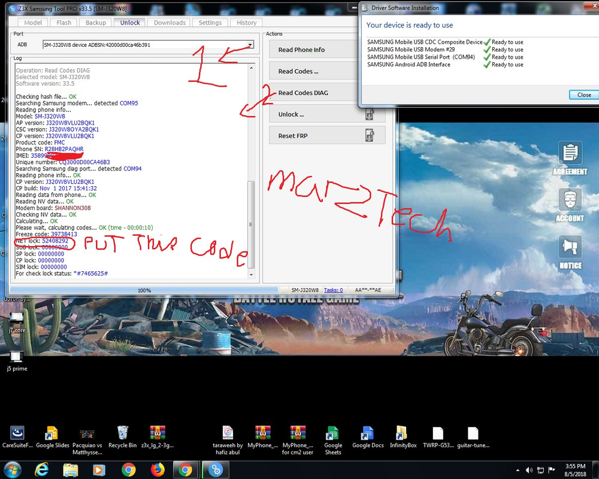
Task: Open InfinityBox folder shortcut
Action: (403, 437)
